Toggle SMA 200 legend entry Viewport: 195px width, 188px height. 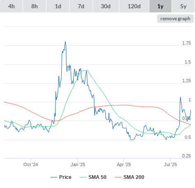[x=134, y=177]
